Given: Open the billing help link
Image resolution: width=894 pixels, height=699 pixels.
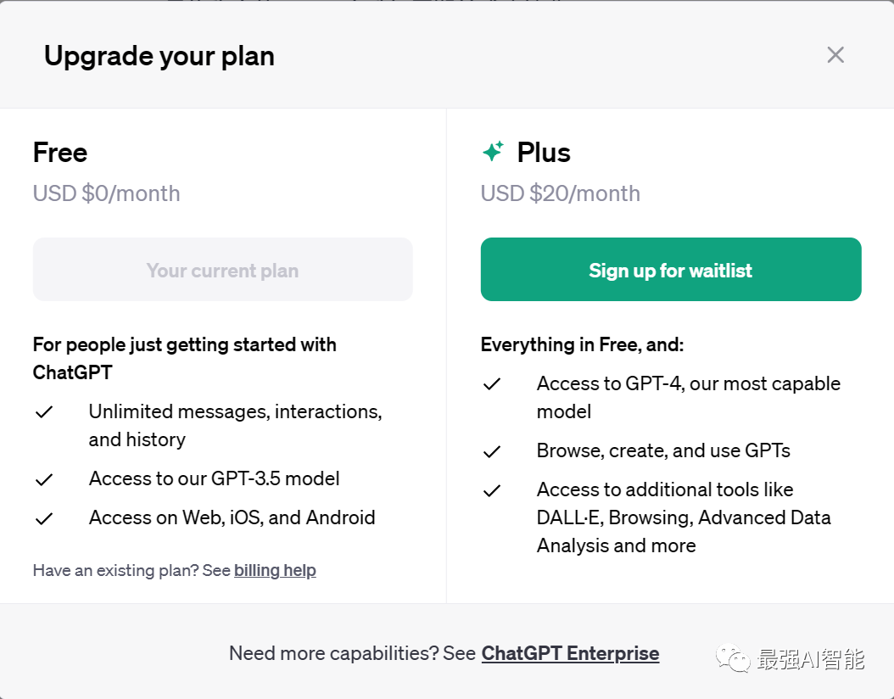Looking at the screenshot, I should 275,570.
